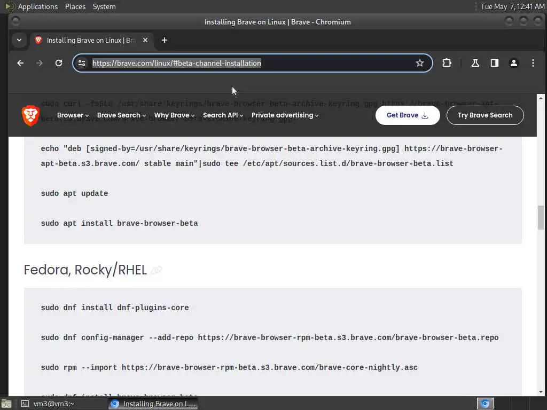
Task: Go back to the previous page
Action: point(20,63)
